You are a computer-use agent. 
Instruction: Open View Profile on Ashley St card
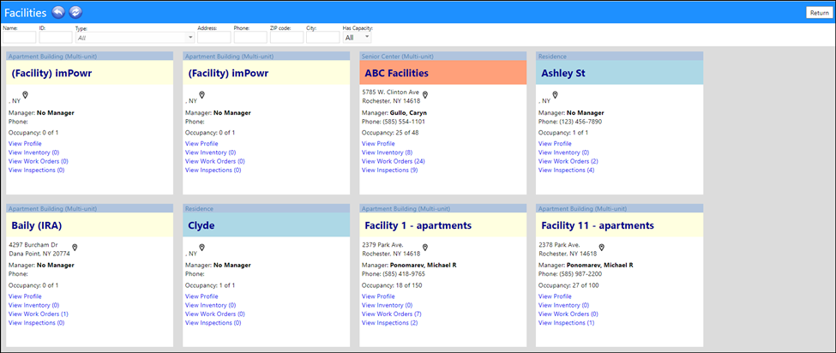point(555,144)
